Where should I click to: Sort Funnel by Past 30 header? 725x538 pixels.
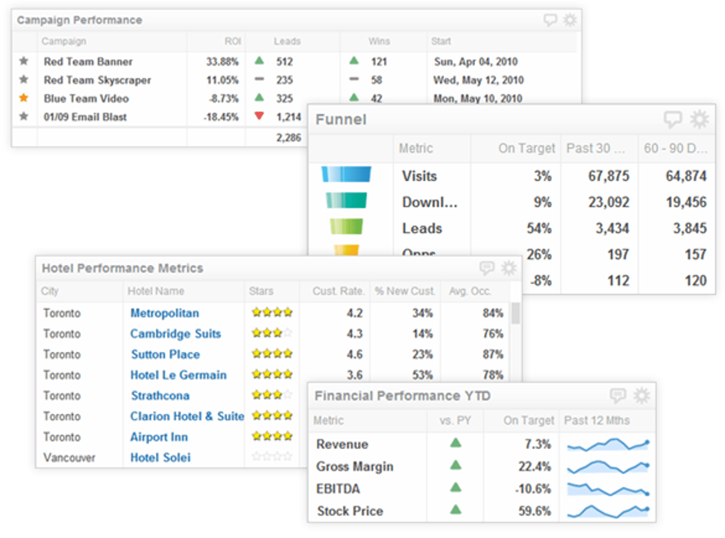pyautogui.click(x=595, y=148)
